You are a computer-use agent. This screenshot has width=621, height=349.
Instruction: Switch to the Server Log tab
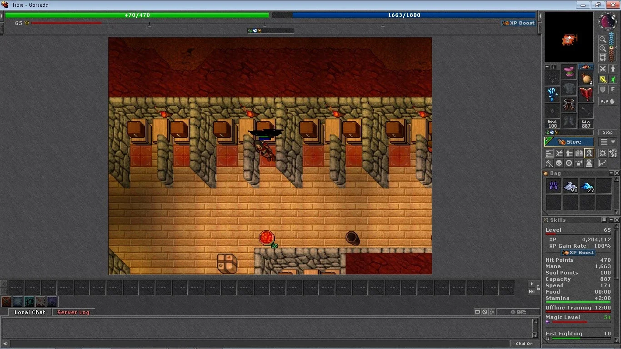(x=73, y=312)
